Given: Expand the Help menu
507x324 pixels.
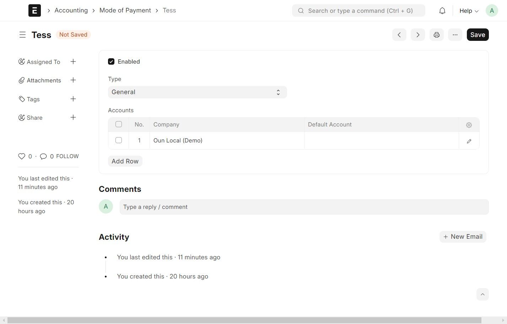Looking at the screenshot, I should [x=469, y=11].
